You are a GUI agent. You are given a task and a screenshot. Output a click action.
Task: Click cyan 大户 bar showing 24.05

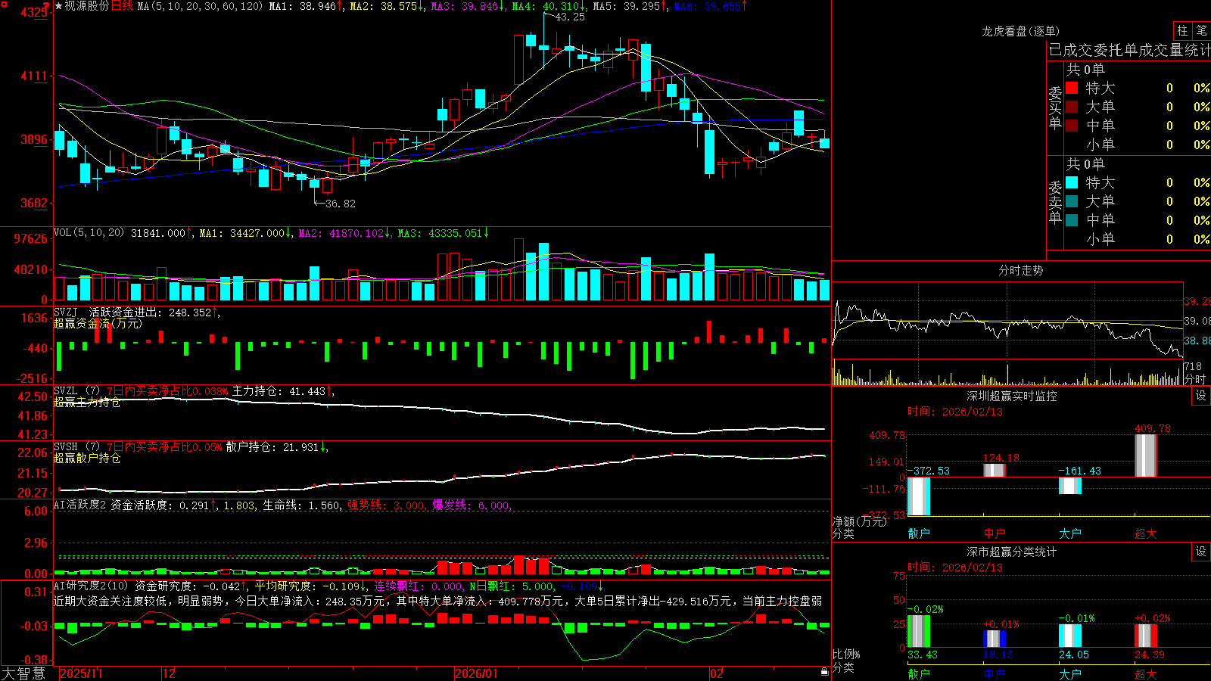(1070, 636)
